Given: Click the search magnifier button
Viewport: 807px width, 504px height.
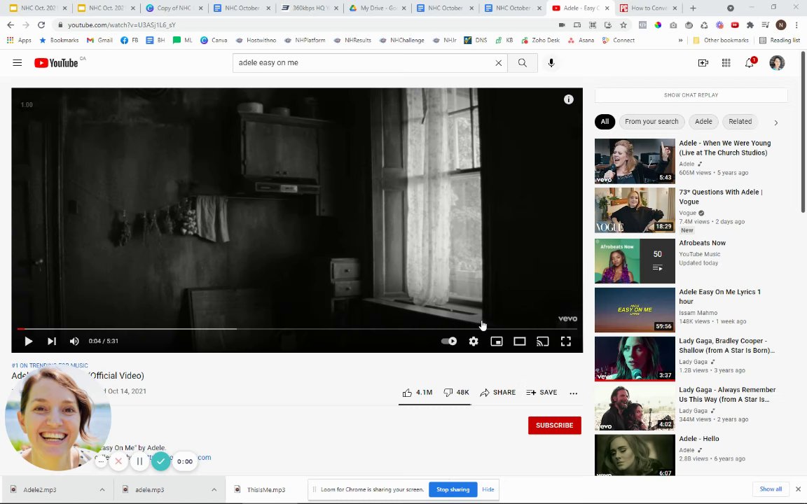Looking at the screenshot, I should pos(523,63).
